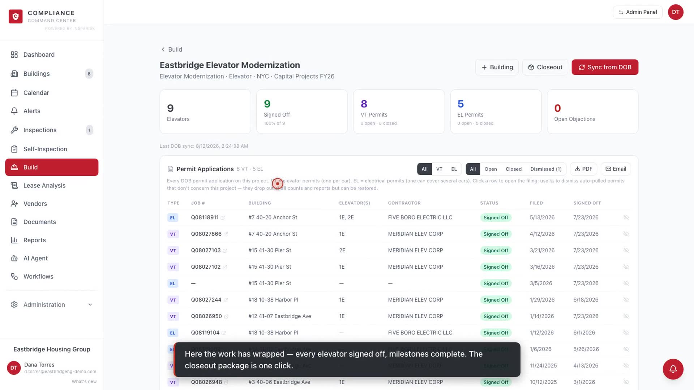Open external link for job Q08118911

[223, 218]
